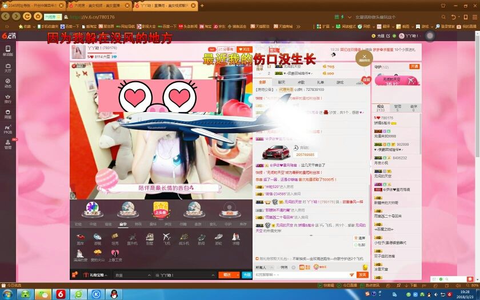Viewport: 480px width, 300px height.
Task: Switch to 库存 inventory gift tab
Action: [x=243, y=224]
